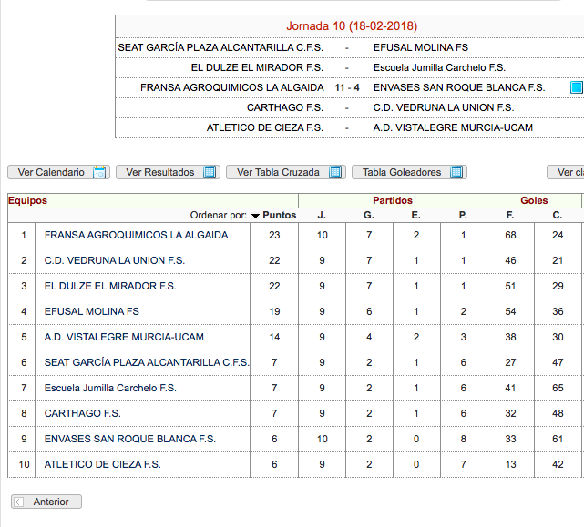Screen dimensions: 584x527
Task: Click ATLETICO DE CIEZA F.S. in standings
Action: point(102,464)
